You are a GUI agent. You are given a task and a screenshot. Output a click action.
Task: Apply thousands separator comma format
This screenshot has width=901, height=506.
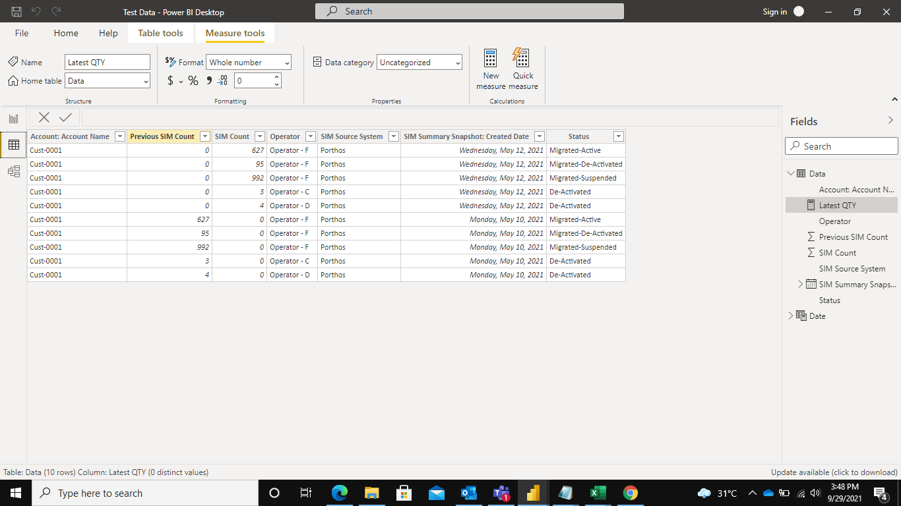(209, 80)
